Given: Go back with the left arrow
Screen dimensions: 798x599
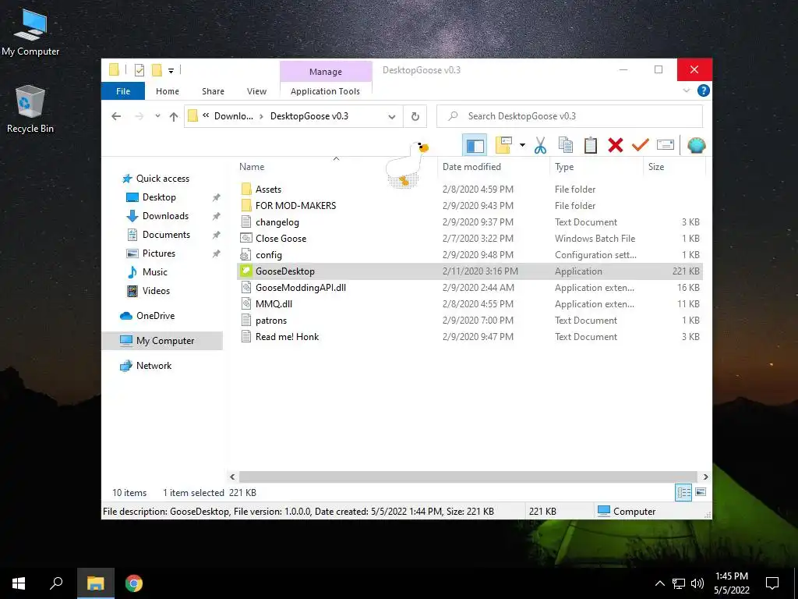Looking at the screenshot, I should click(x=116, y=116).
